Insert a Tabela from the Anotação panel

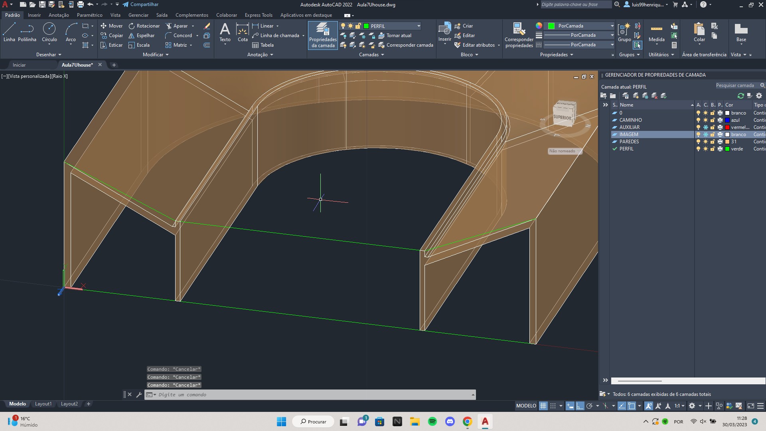click(263, 45)
